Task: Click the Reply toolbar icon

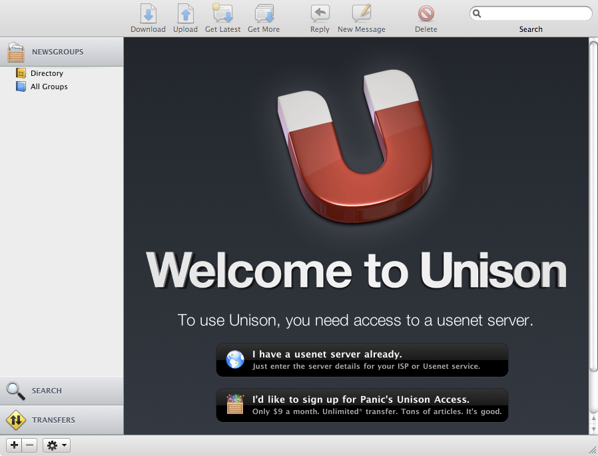Action: pos(320,14)
